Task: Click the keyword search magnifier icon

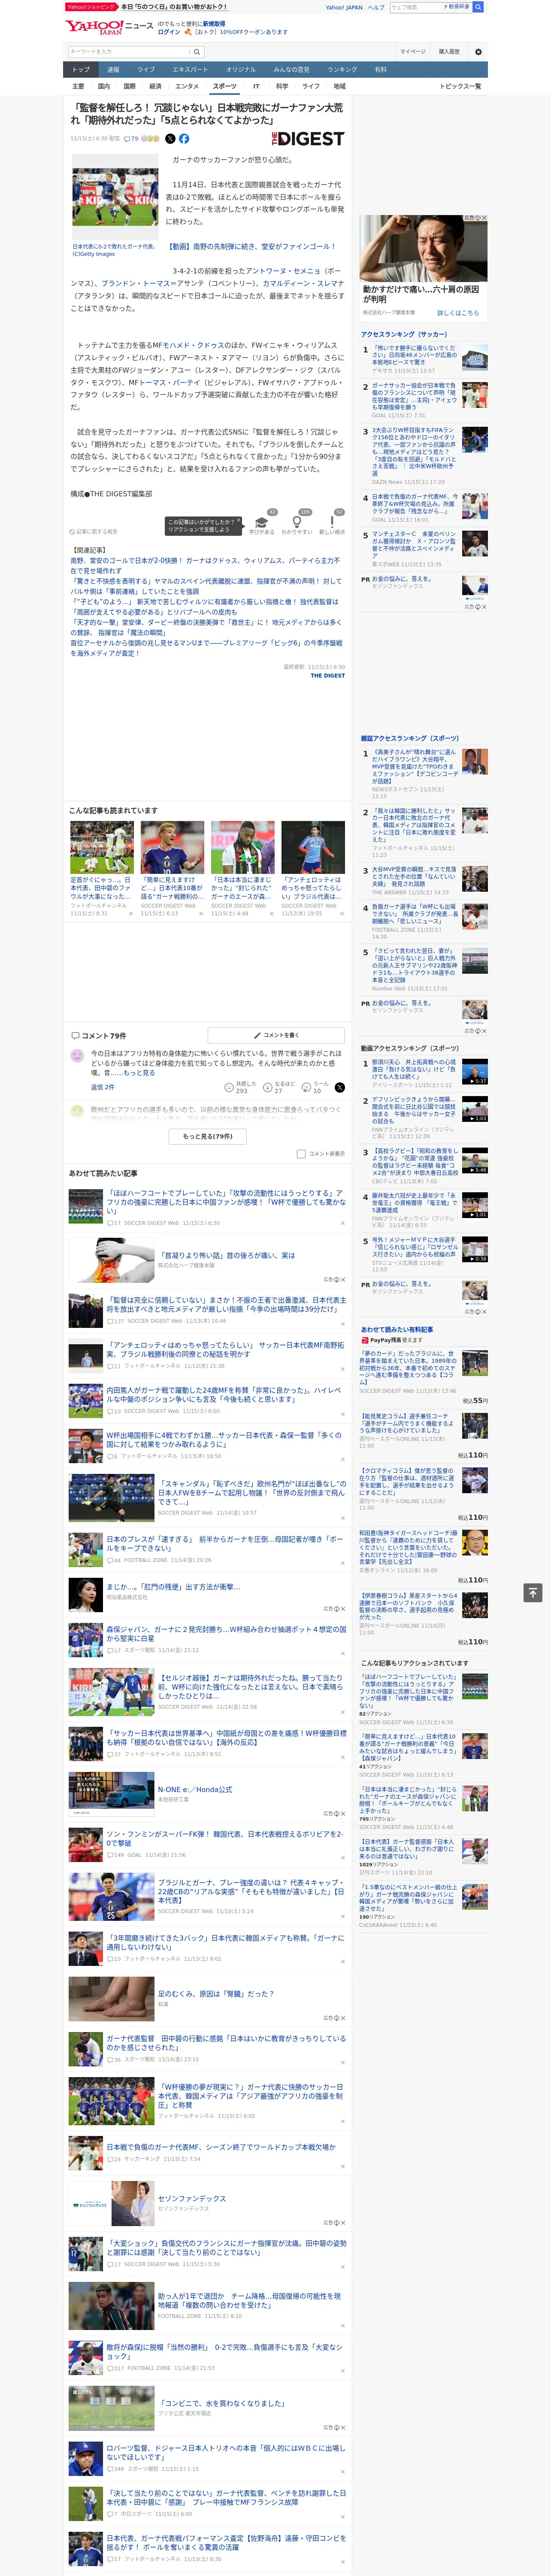Action: (x=197, y=52)
